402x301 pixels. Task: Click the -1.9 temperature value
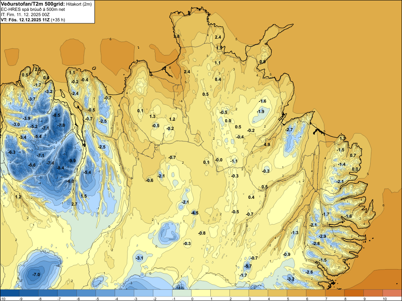[x=260, y=111]
